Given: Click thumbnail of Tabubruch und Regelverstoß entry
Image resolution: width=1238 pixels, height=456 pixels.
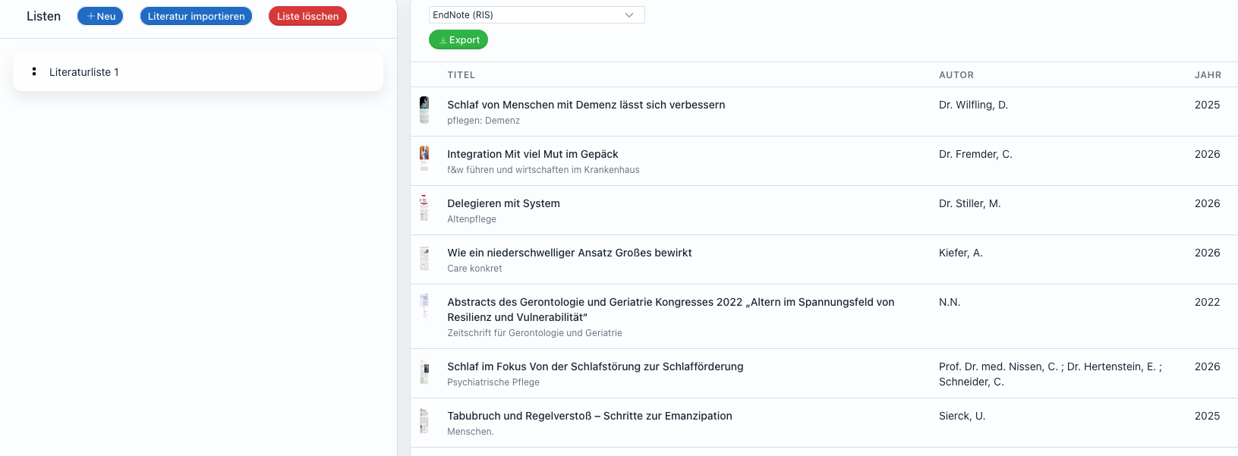Looking at the screenshot, I should 424,421.
